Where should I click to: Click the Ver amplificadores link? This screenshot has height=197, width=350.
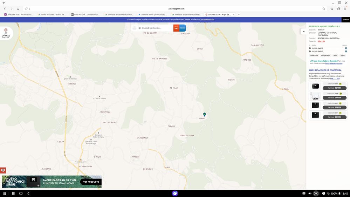click(x=207, y=20)
